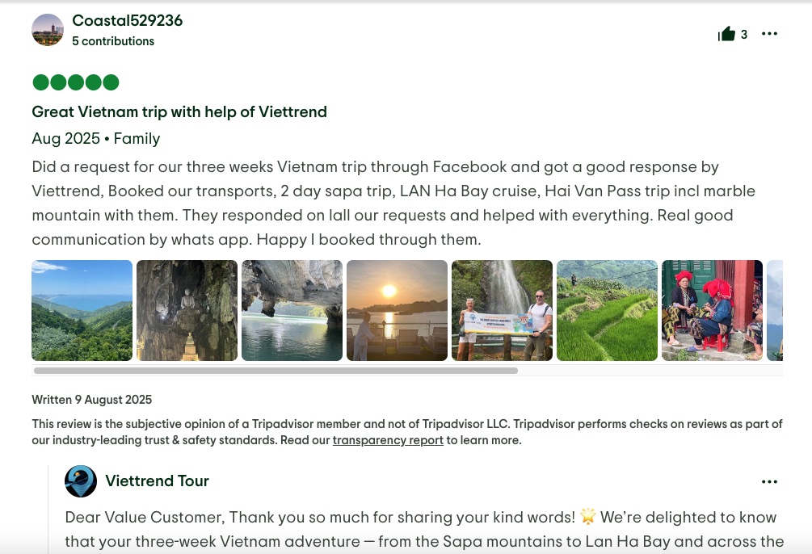Click the review title 'Great Vietnam trip'
The height and width of the screenshot is (554, 812).
(x=179, y=112)
